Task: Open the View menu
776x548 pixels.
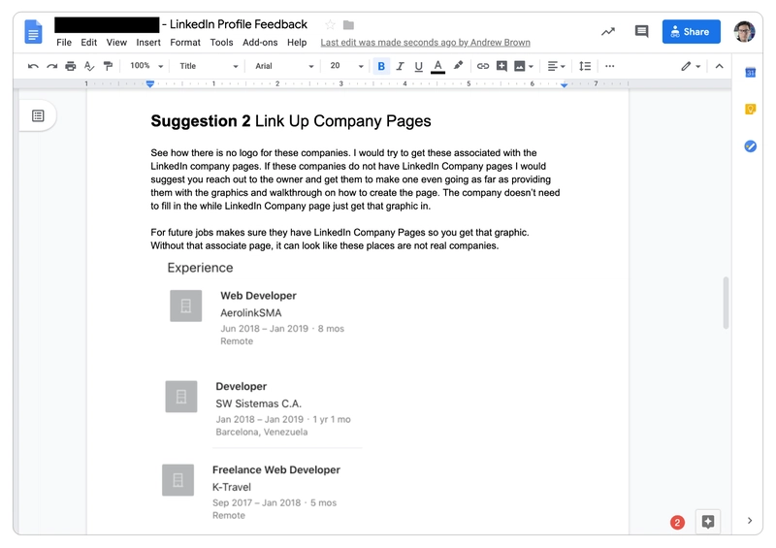Action: tap(116, 43)
